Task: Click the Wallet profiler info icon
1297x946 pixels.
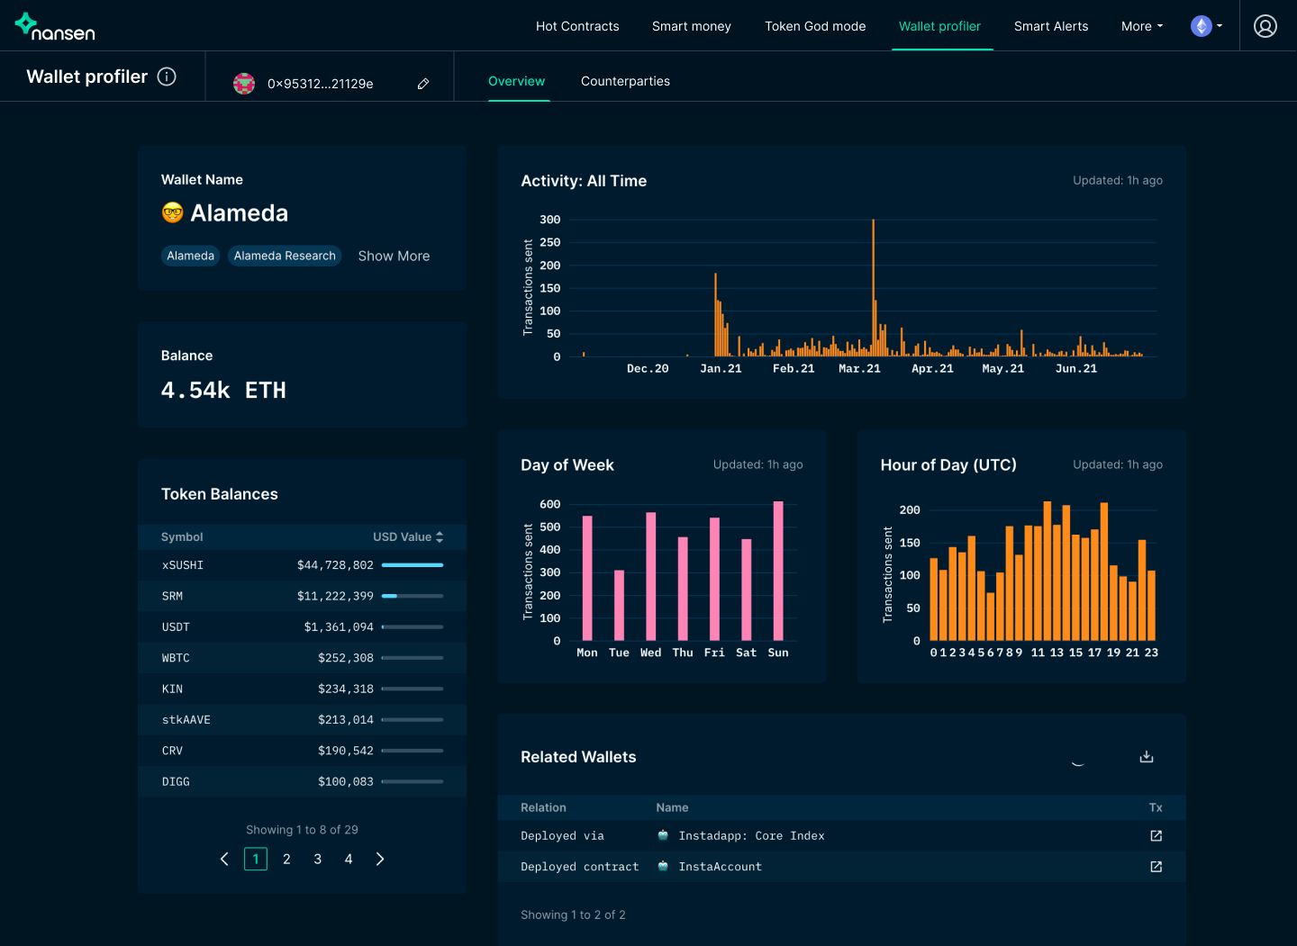Action: (167, 77)
